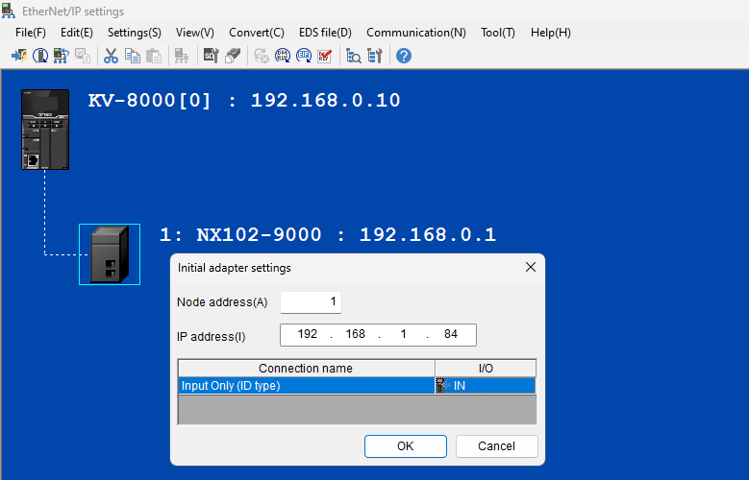The height and width of the screenshot is (480, 749).
Task: Click the greyed device network tree icon
Action: point(182,56)
